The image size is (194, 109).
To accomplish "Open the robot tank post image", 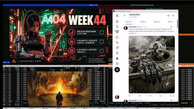I will [x=152, y=64].
